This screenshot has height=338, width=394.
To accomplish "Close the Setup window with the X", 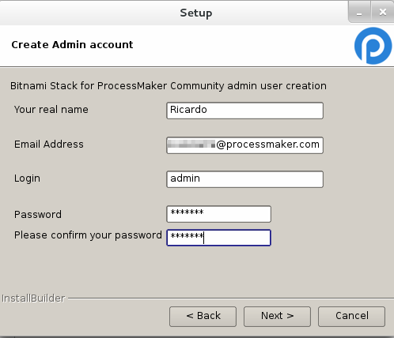I will (x=382, y=12).
